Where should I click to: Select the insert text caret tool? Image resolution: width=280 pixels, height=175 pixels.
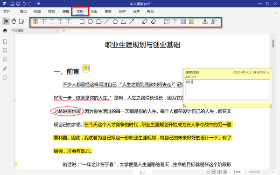(69, 21)
